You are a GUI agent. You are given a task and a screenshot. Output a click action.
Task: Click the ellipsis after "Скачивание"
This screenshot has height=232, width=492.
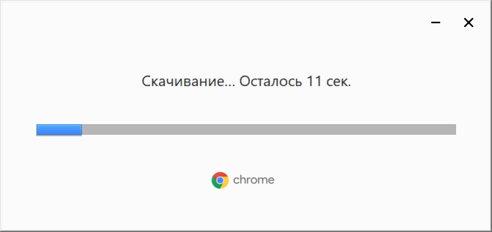230,85
